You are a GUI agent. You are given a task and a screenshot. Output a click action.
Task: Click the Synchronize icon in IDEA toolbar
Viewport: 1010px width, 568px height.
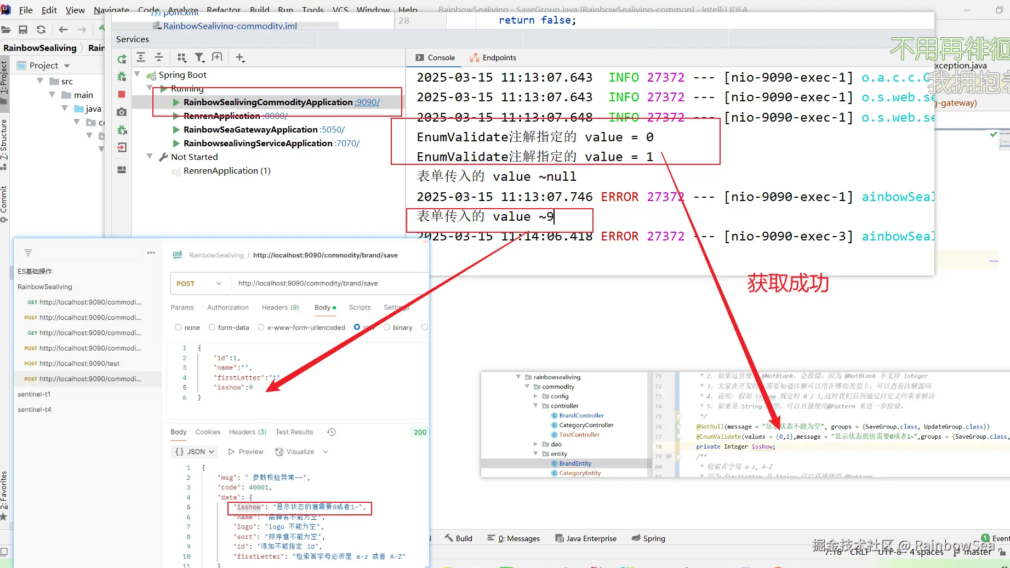tap(41, 30)
